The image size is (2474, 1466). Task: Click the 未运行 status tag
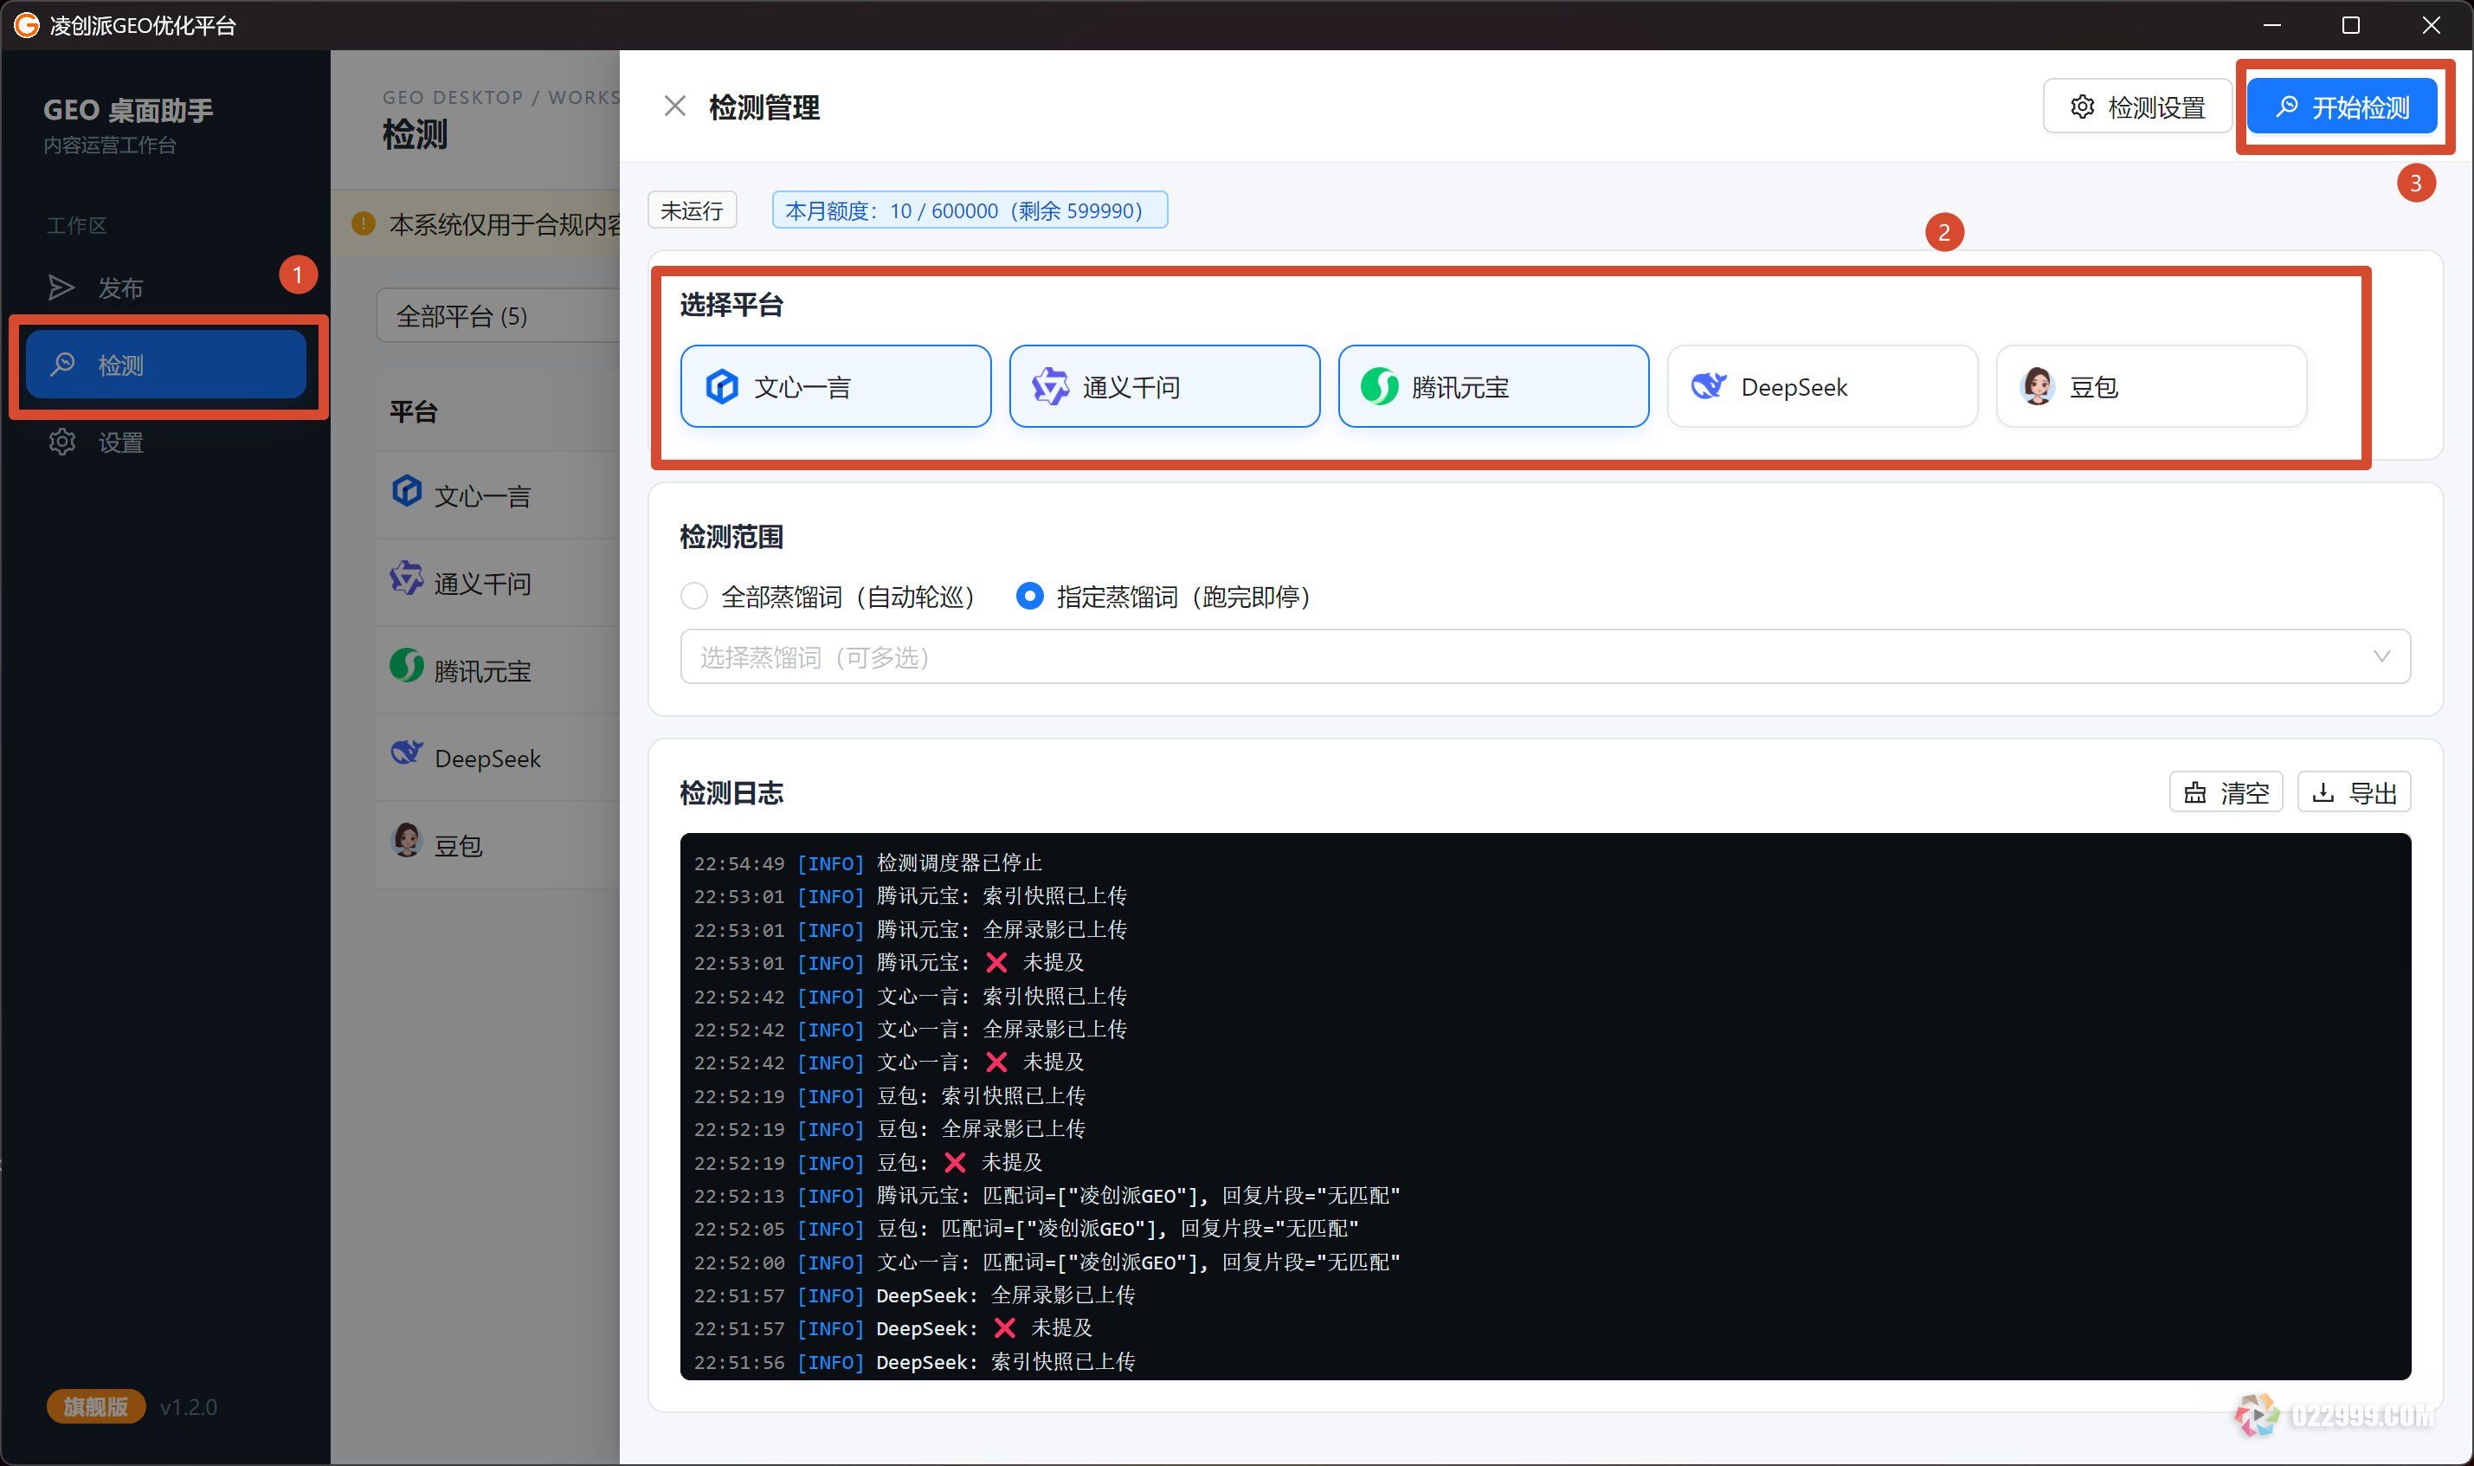(x=692, y=210)
